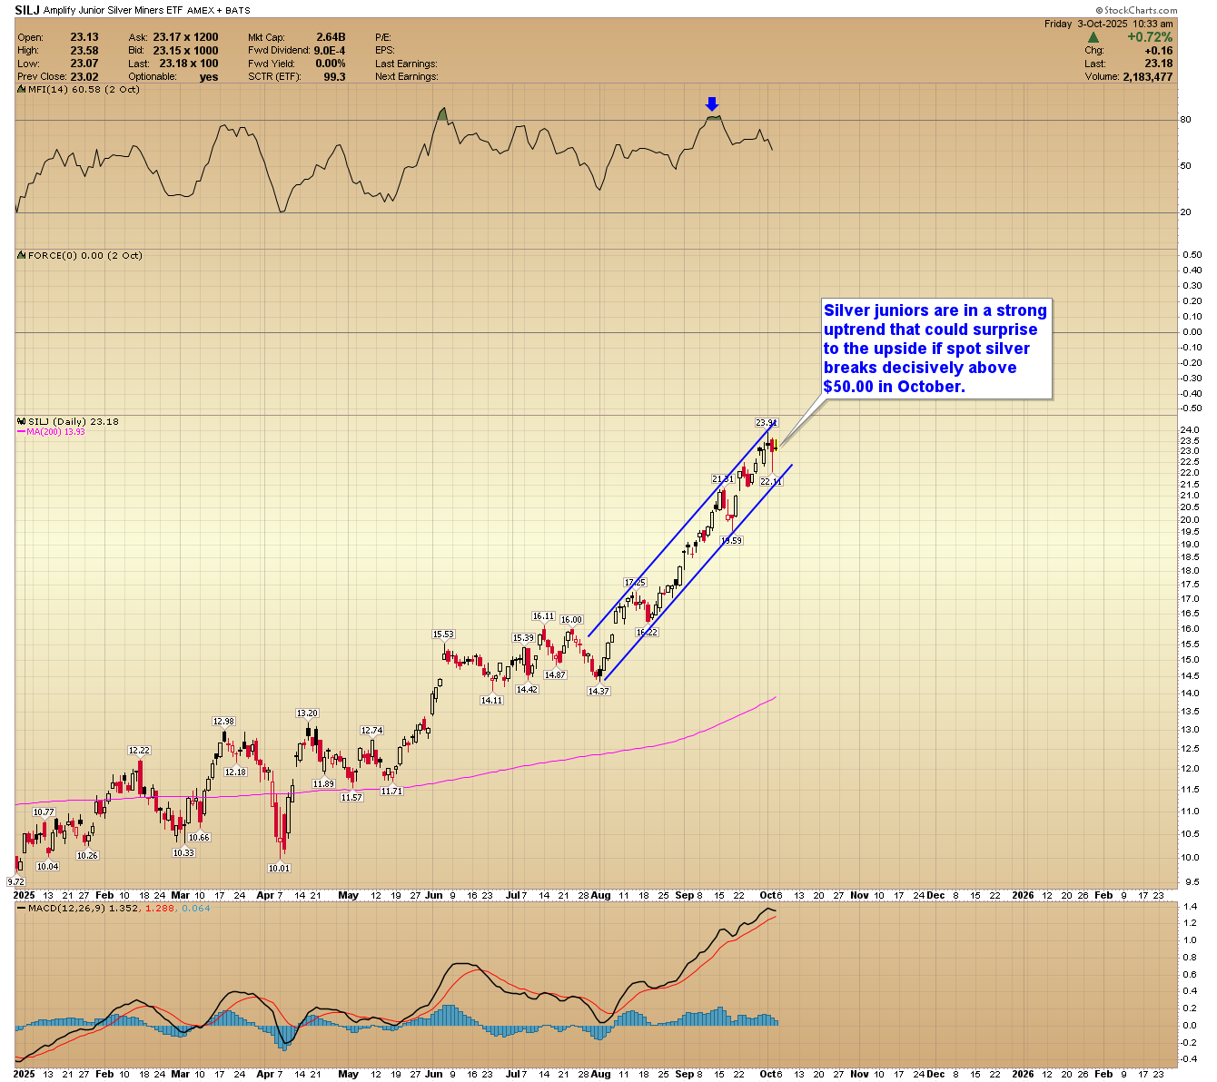Click the Open value 23.13

point(84,37)
